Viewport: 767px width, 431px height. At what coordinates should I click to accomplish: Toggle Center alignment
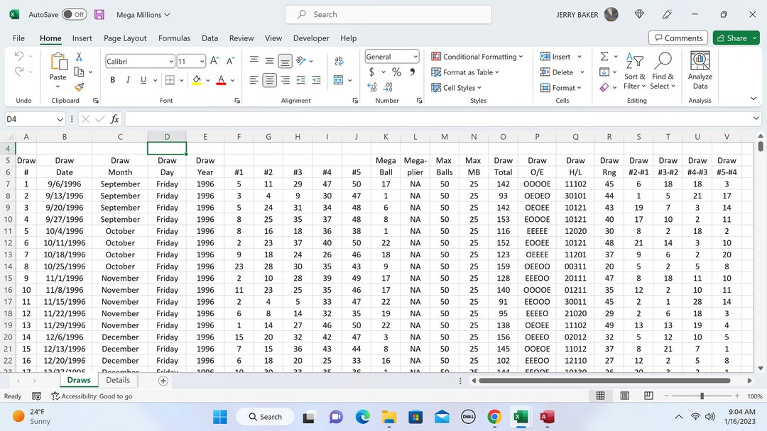(270, 80)
